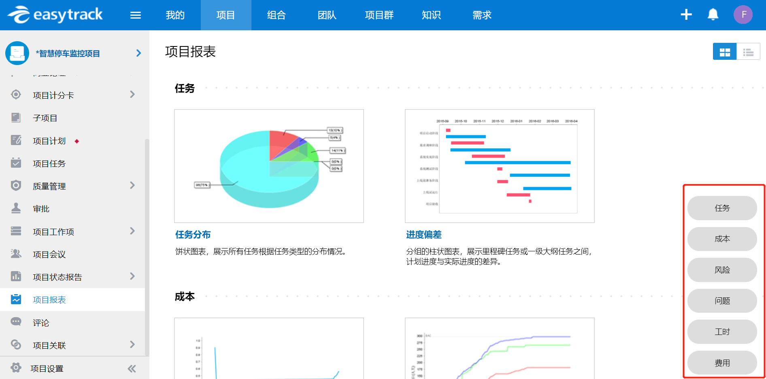The image size is (766, 379).
Task: Expand the 项目状态报告 submenu arrow
Action: [x=132, y=276]
